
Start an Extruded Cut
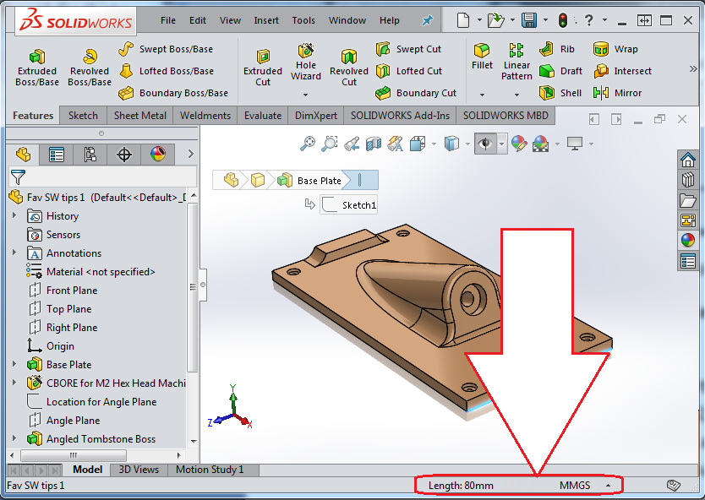point(263,68)
